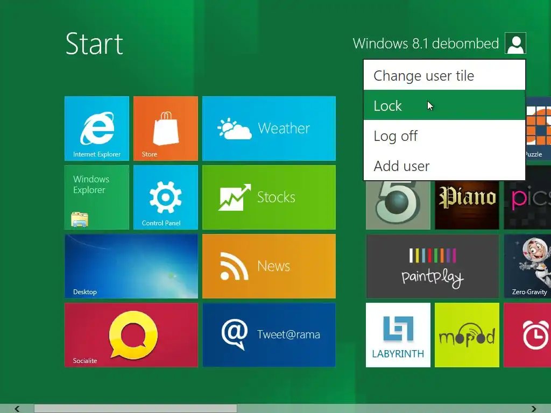
Task: Open the Zero Gravity tile
Action: 527,266
